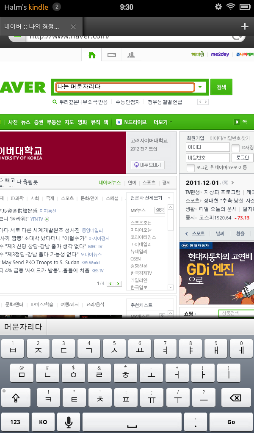This screenshot has height=433, width=254.
Task: Click the 아이디 login field
Action: tap(207, 148)
